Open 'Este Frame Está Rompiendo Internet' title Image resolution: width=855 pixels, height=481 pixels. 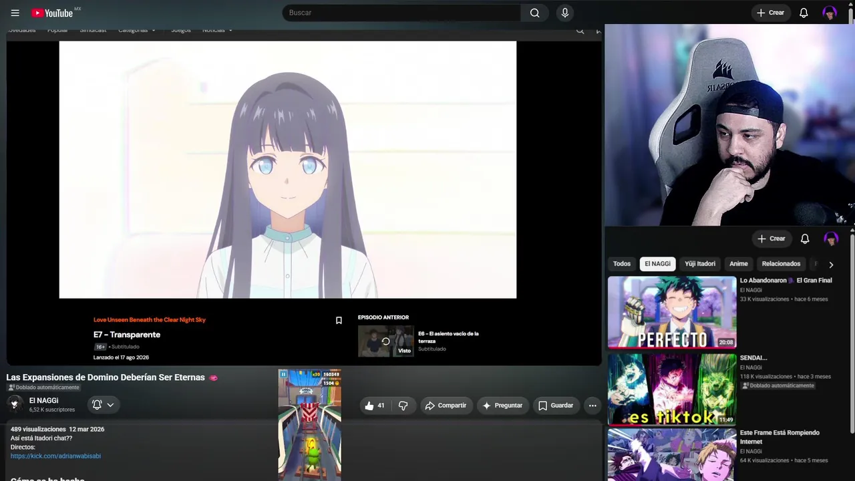780,437
